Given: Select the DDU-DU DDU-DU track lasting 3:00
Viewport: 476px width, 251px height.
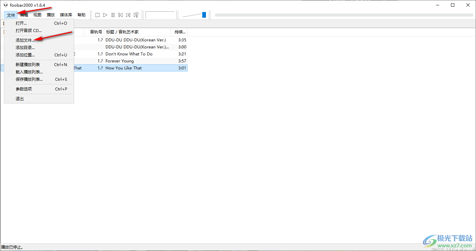Looking at the screenshot, I should pos(137,47).
